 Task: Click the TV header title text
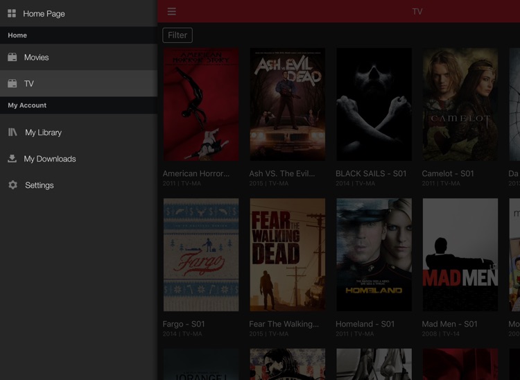click(417, 12)
